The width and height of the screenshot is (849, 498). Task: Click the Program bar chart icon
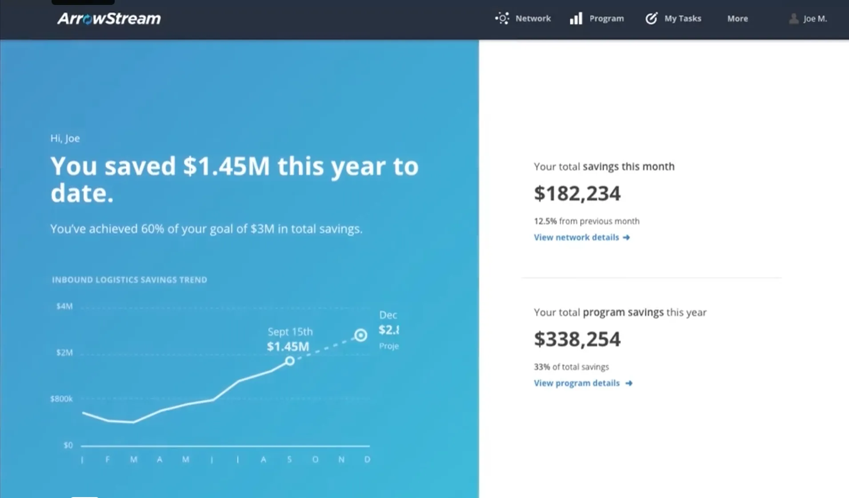[576, 19]
